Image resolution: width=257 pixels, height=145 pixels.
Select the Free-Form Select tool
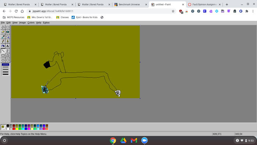pos(3,27)
